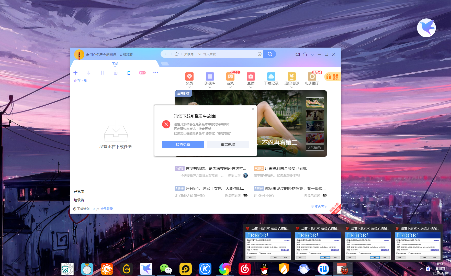Switch to the 下载 tab

tap(115, 64)
